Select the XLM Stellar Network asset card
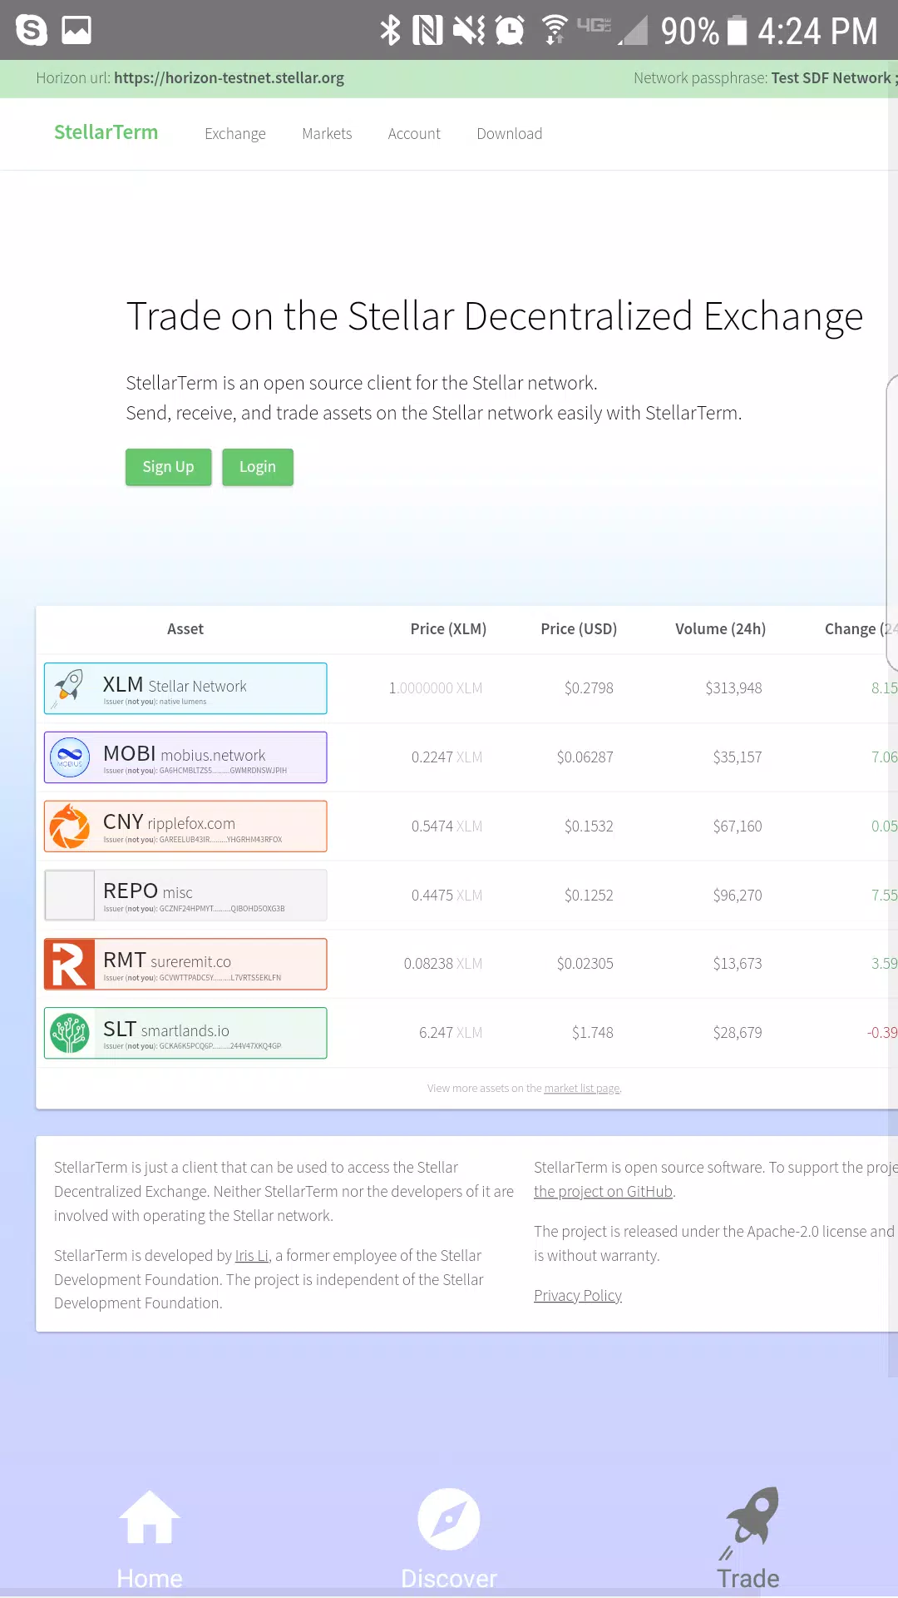 tap(185, 688)
